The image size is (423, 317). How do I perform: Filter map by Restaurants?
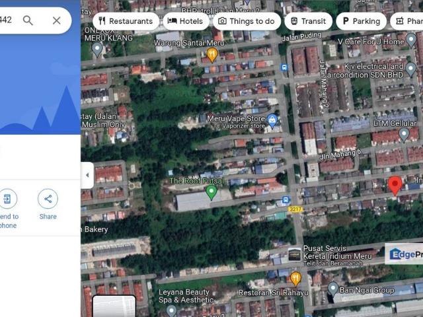tap(126, 21)
